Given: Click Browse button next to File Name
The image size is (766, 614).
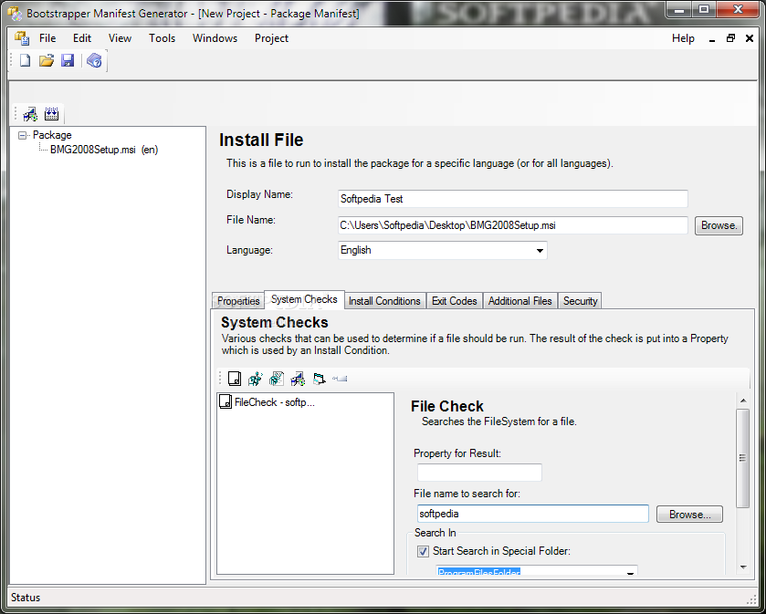Looking at the screenshot, I should pos(719,225).
